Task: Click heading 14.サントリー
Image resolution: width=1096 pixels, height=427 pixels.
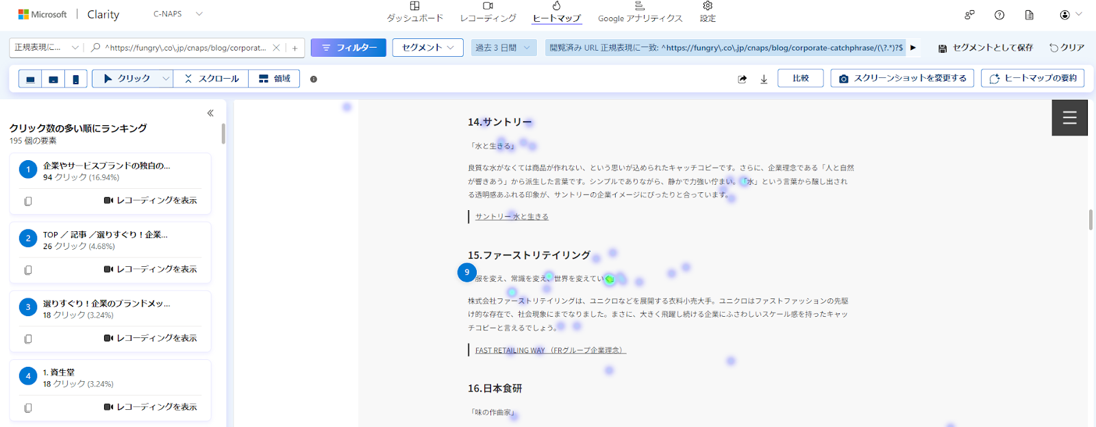Action: (500, 122)
